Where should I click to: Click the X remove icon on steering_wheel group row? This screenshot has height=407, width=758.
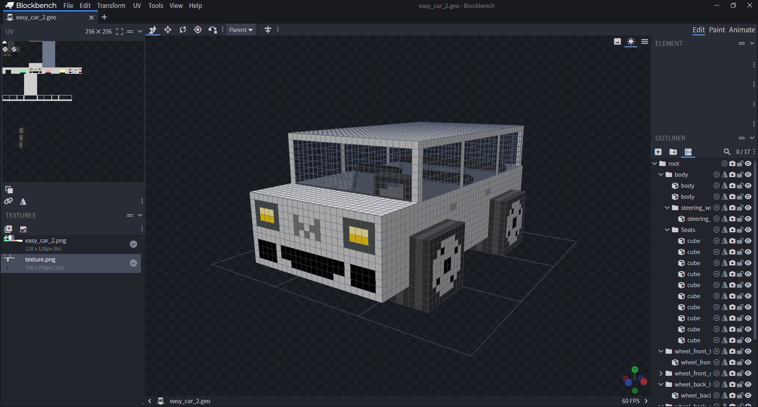click(x=717, y=208)
